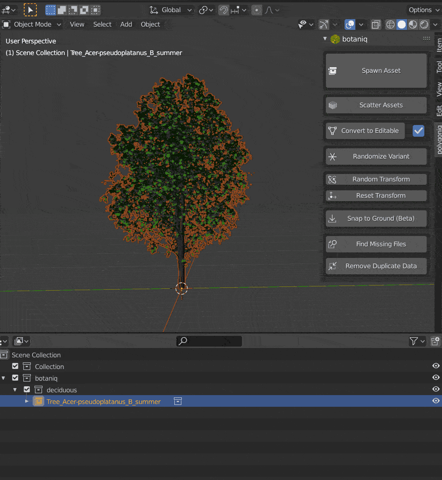442x480 pixels.
Task: Switch to Solid shading
Action: (x=401, y=24)
